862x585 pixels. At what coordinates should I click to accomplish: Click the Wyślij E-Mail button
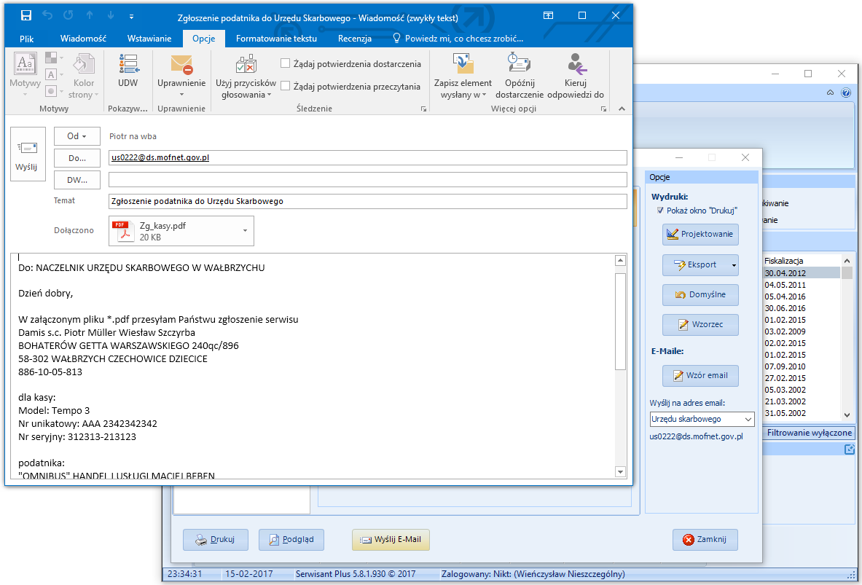click(391, 540)
